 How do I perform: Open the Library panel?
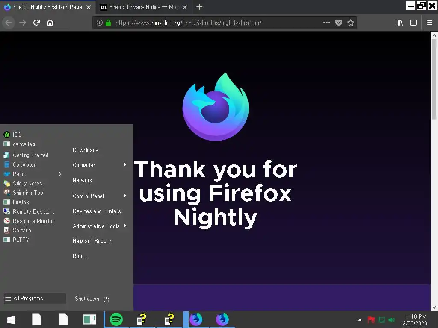click(400, 23)
